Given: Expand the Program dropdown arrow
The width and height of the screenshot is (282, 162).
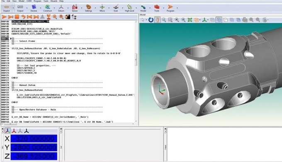Looking at the screenshot, I should tap(177, 8).
